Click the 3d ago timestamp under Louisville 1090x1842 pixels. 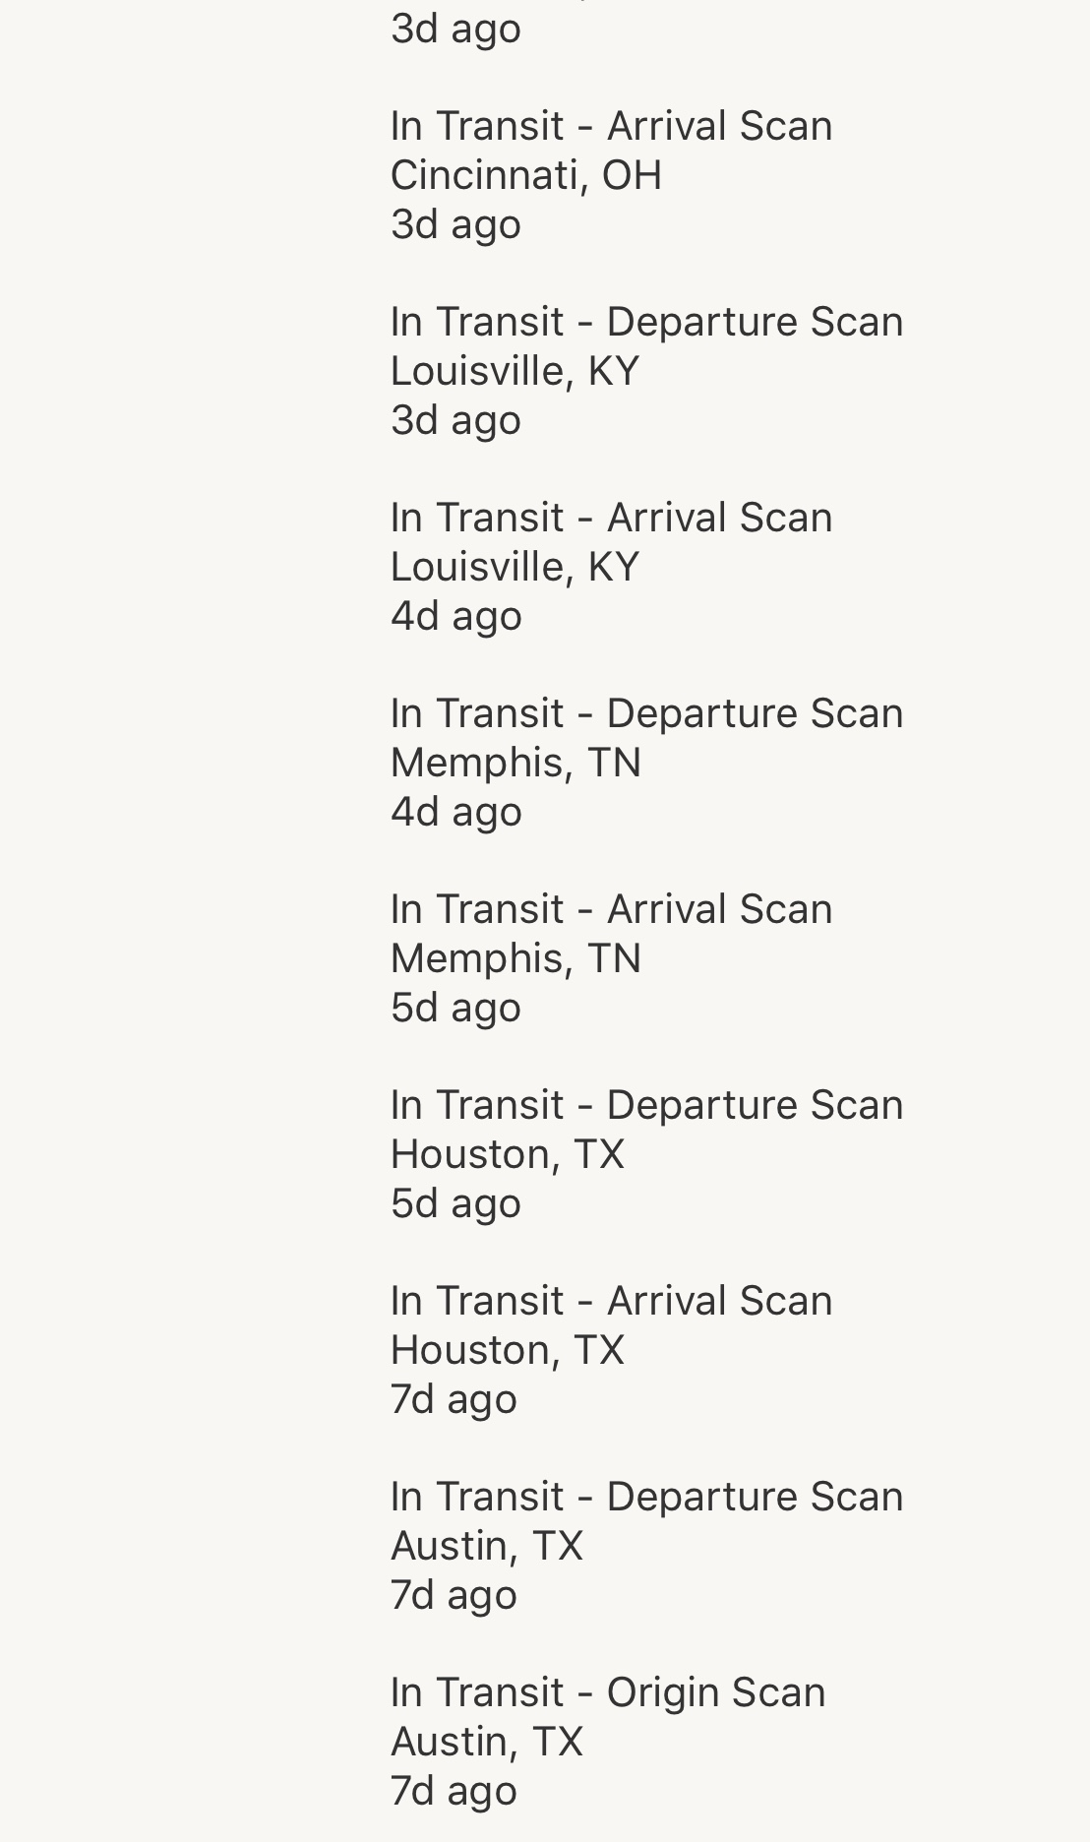tap(455, 420)
